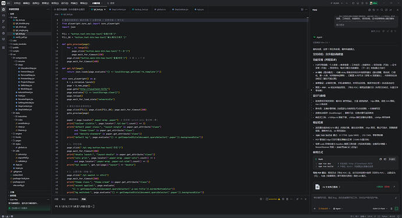Copy the Bash code block in chat
402x218 pixels.
380,159
